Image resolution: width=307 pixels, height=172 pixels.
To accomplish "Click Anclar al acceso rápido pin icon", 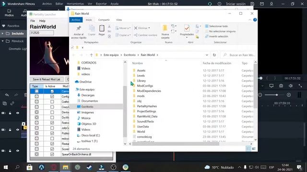I will point(79,28).
